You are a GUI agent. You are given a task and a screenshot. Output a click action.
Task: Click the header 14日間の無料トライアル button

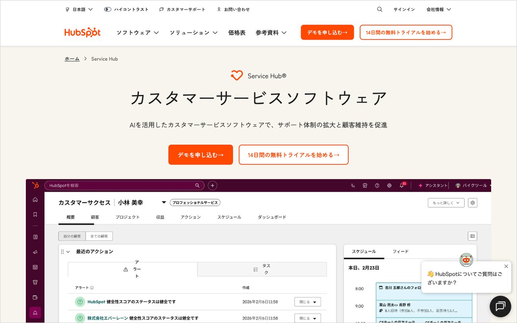pyautogui.click(x=406, y=32)
